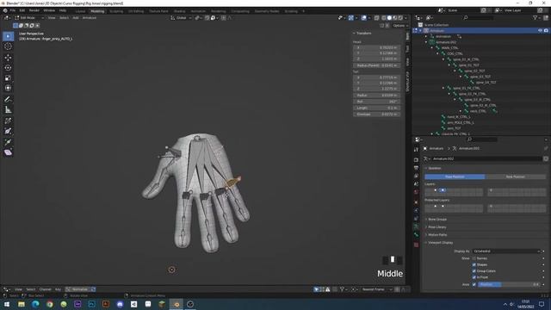The image size is (551, 310).
Task: Open the Tool properties tab icon
Action: (416, 150)
